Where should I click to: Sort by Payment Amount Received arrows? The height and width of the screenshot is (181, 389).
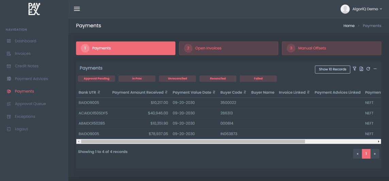(x=166, y=92)
